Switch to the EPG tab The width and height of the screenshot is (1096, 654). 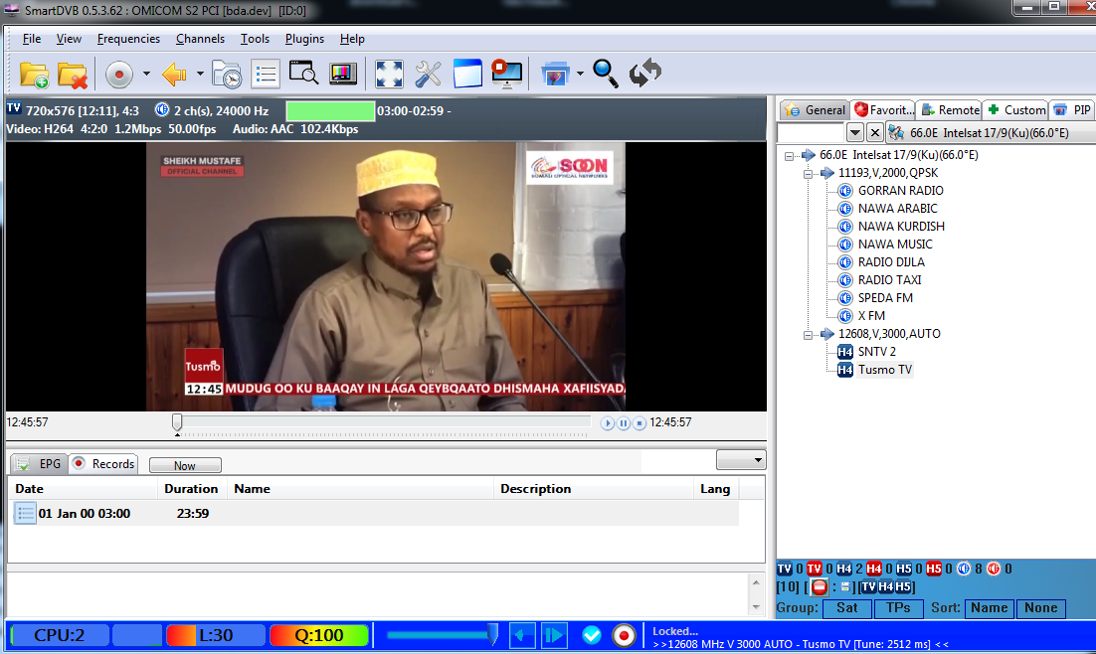(39, 464)
